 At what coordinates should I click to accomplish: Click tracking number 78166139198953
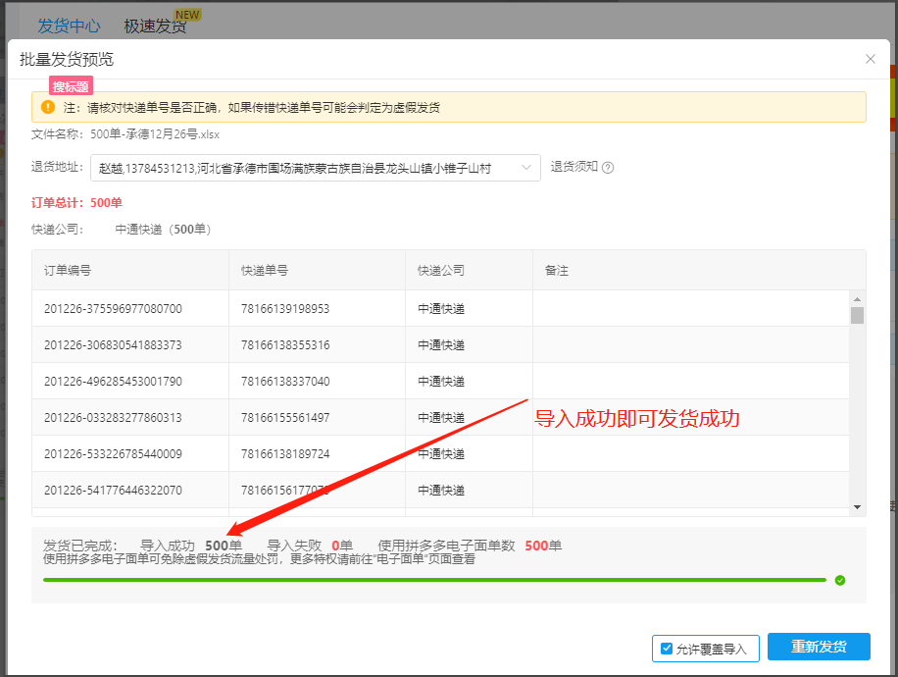coord(285,309)
